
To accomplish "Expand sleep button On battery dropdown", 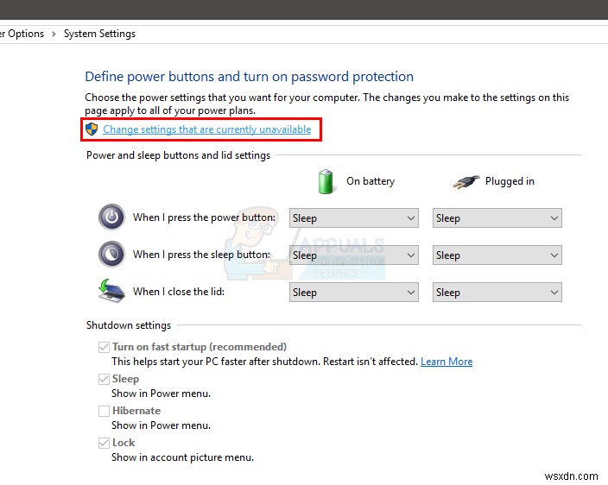I will [354, 255].
